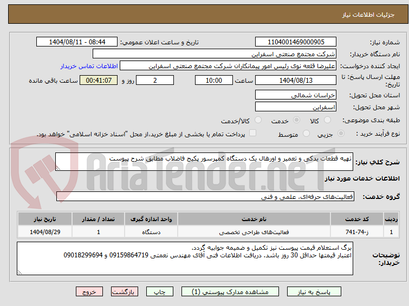Click the row number cell 1

click(x=391, y=232)
